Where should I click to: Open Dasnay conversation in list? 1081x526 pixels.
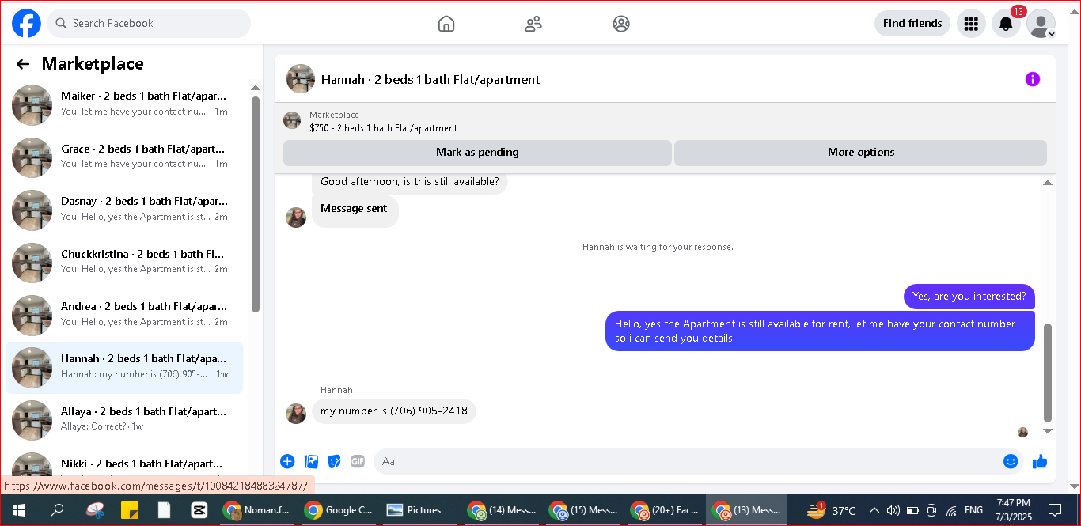[124, 209]
